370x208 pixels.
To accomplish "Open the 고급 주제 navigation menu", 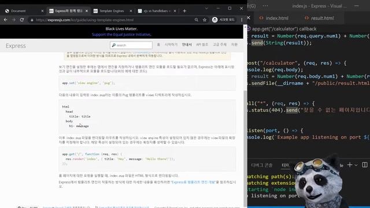I will (x=220, y=44).
